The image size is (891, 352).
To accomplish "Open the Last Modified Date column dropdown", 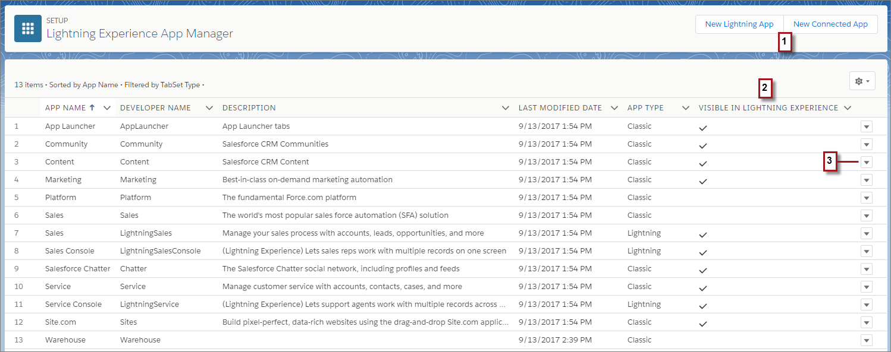I will (614, 107).
